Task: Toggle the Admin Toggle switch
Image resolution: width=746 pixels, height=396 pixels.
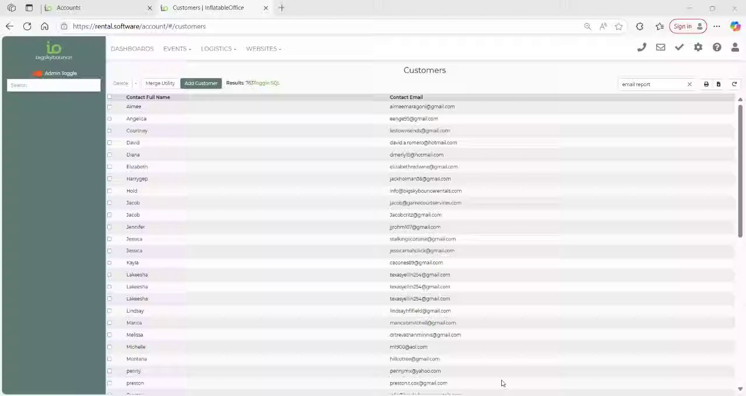Action: click(37, 73)
